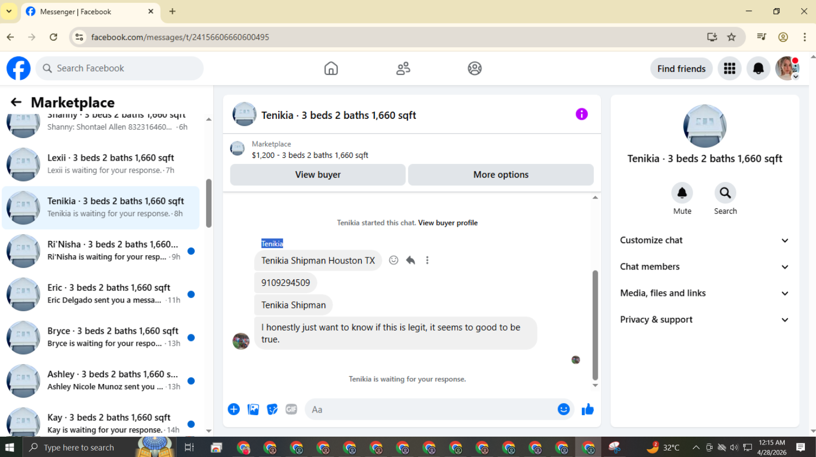
Task: Choose a sticker icon in composer
Action: pyautogui.click(x=272, y=409)
